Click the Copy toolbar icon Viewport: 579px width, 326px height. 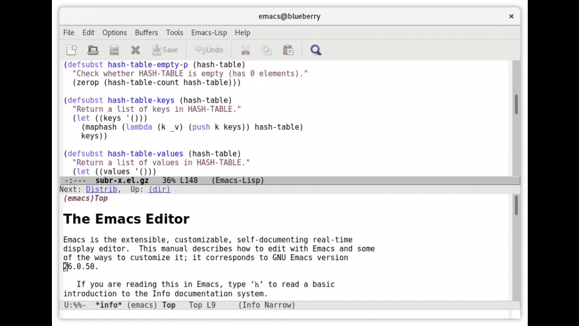coord(266,50)
